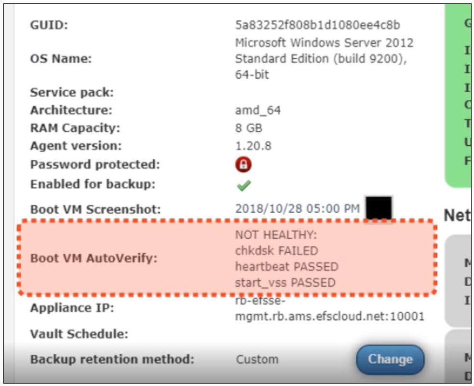The height and width of the screenshot is (386, 474).
Task: Open the black Boot VM screenshot thumbnail
Action: (x=379, y=208)
